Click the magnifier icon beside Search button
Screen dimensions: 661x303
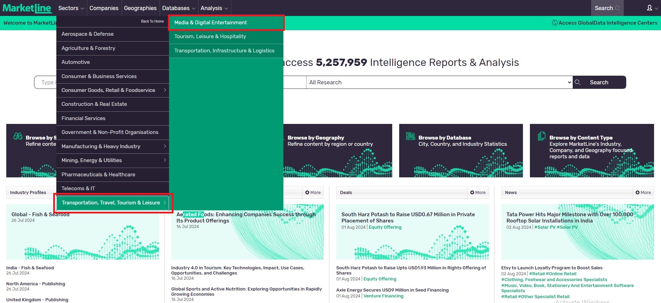(x=578, y=82)
